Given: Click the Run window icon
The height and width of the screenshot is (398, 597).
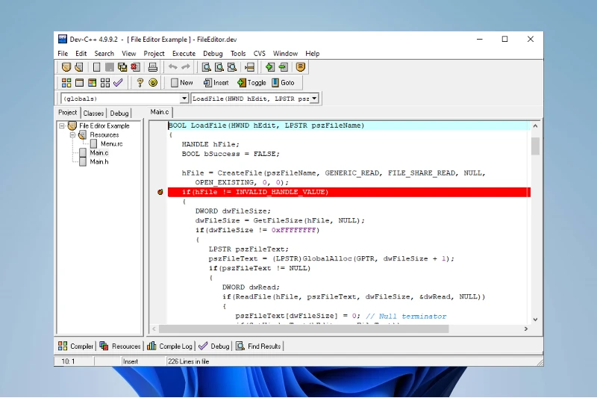Looking at the screenshot, I should click(79, 83).
